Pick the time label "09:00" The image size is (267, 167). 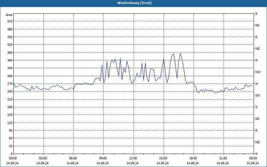coord(103,158)
